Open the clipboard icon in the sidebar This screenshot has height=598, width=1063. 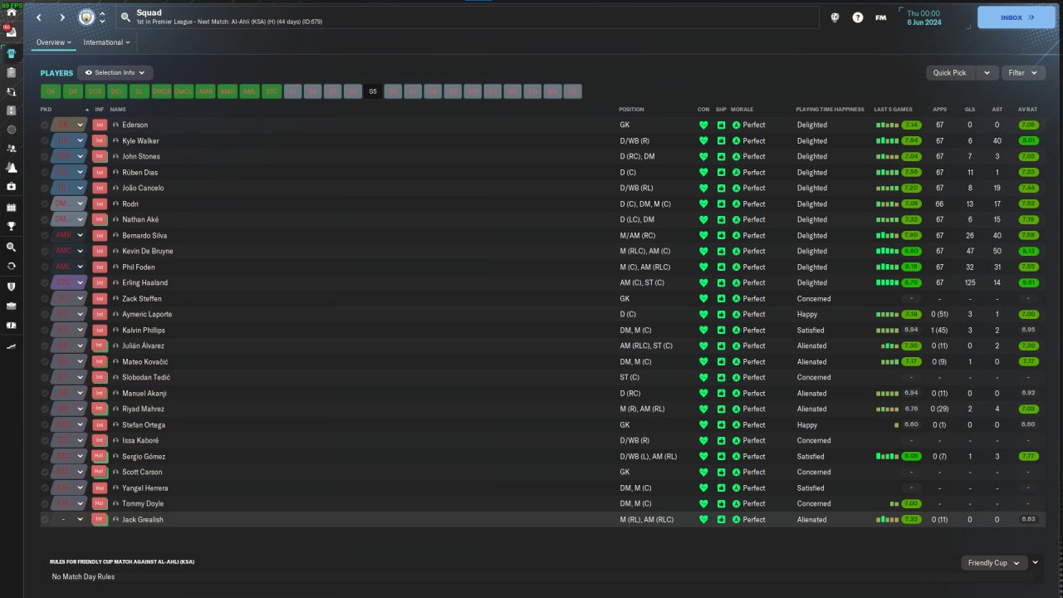point(12,73)
